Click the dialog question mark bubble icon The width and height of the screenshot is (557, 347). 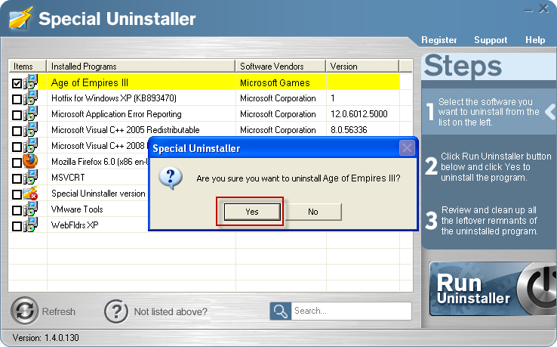(171, 178)
